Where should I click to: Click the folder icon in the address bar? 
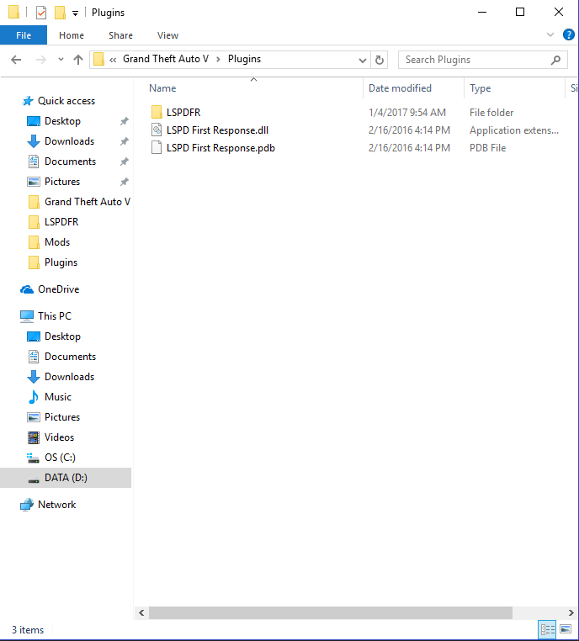pos(98,60)
